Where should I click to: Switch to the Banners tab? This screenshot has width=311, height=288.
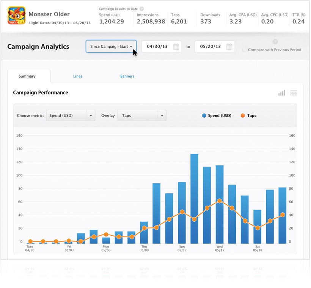tap(127, 76)
